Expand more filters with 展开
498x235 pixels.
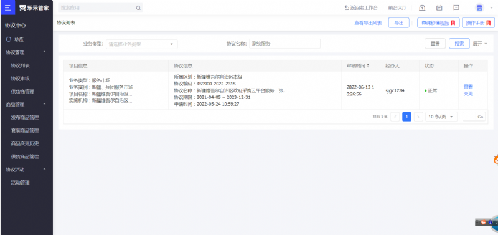click(x=480, y=44)
